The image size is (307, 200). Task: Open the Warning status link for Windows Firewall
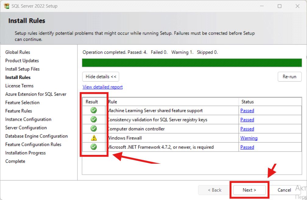[x=249, y=138]
